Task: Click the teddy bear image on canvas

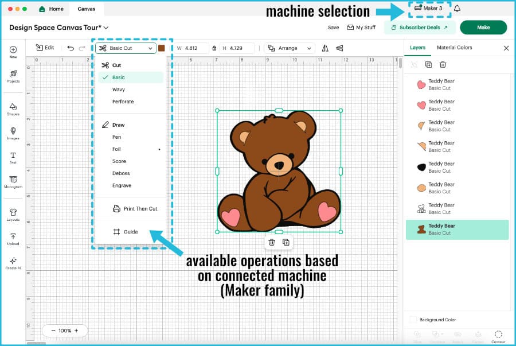Action: tap(279, 171)
